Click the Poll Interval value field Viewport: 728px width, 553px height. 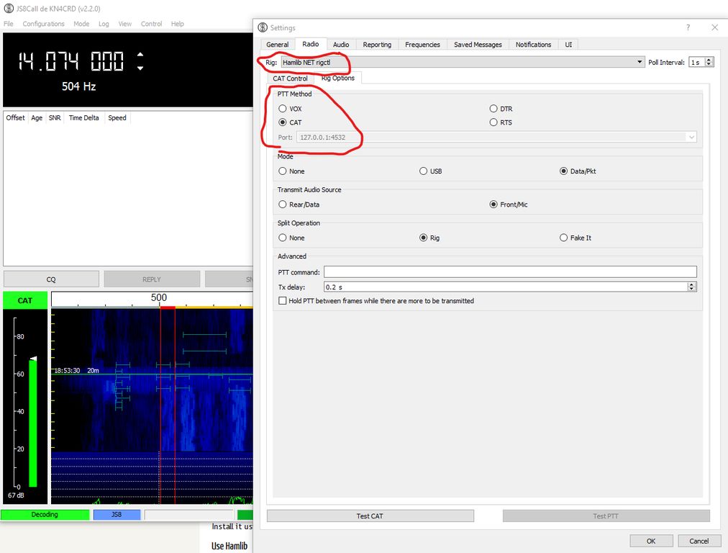tap(697, 62)
